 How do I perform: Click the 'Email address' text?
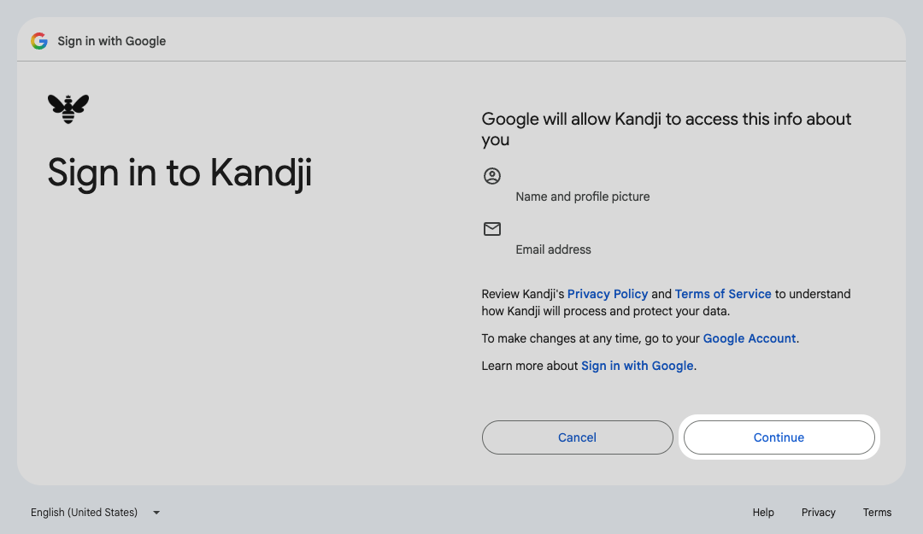click(x=553, y=249)
